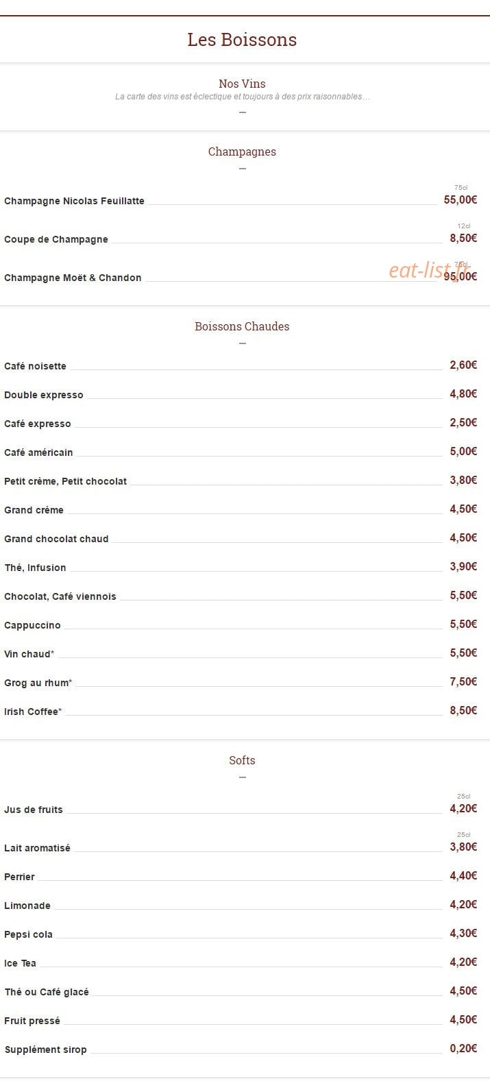Click the Supplément sirop price 0,20€
This screenshot has height=1092, width=490.
pos(463,1048)
